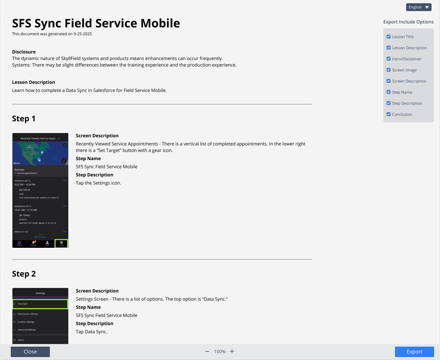Open the English language dropdown
This screenshot has width=440, height=360.
(418, 7)
